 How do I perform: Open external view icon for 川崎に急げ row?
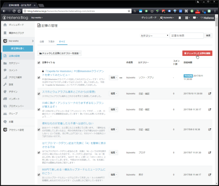(x=210, y=109)
